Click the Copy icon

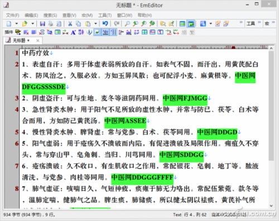pyautogui.click(x=78, y=23)
